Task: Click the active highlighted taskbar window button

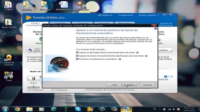Action: point(126,109)
